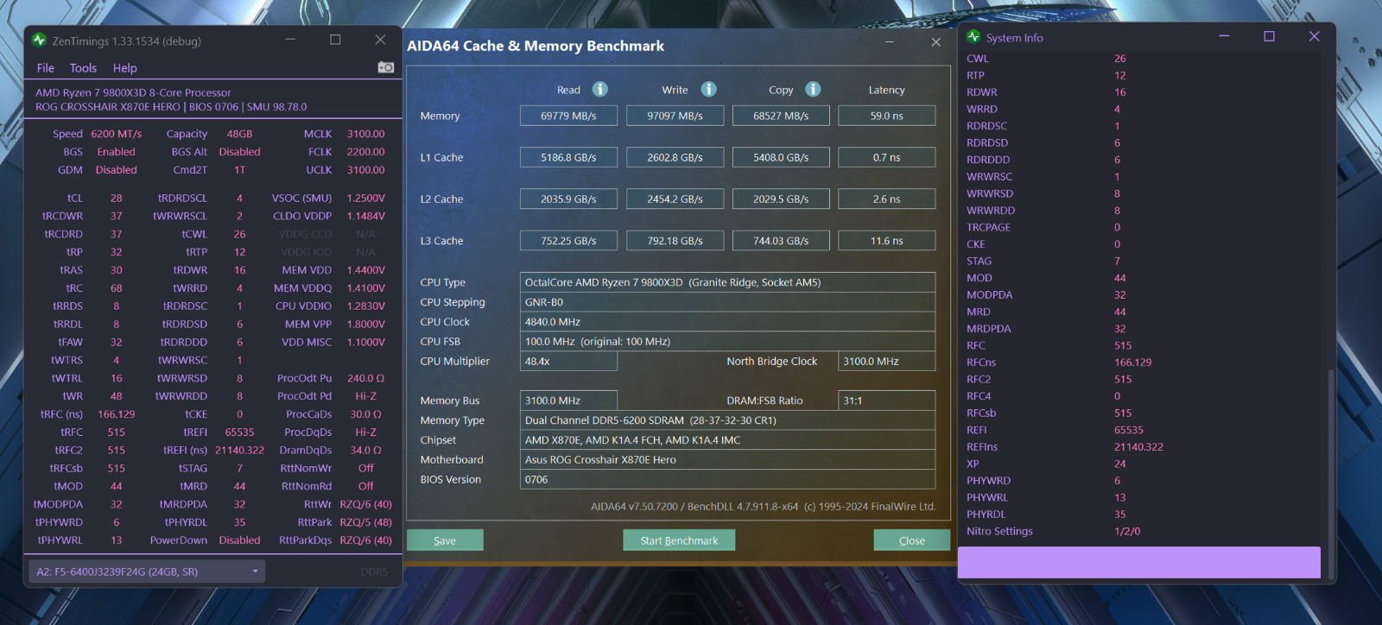Click the tREFI (ns) value 21140.322
The width and height of the screenshot is (1382, 625).
pyautogui.click(x=239, y=451)
